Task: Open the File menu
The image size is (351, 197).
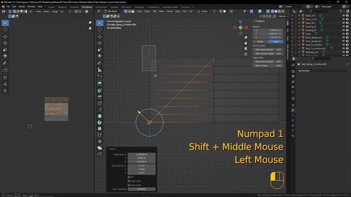Action: [8, 7]
